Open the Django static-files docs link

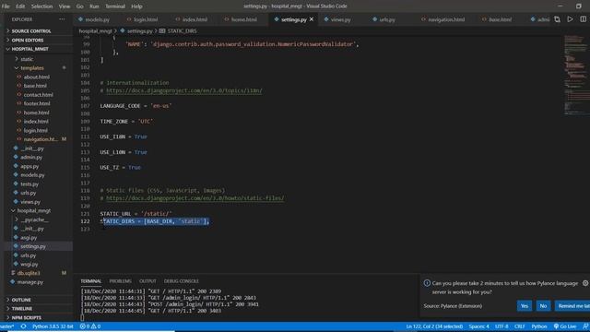click(x=195, y=198)
